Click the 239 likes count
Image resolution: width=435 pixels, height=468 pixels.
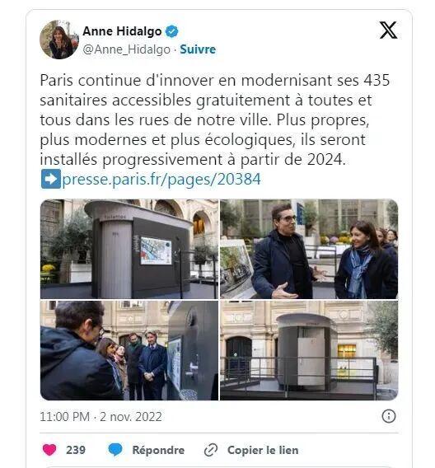[x=76, y=450]
